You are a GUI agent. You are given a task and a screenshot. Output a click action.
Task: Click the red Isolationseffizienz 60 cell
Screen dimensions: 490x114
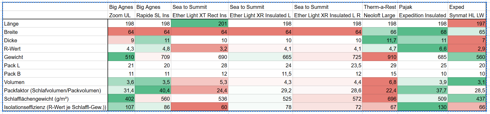[200, 107]
